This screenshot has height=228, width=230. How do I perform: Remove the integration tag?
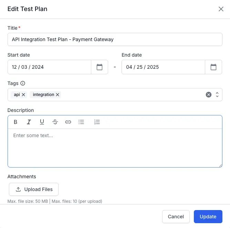coord(57,95)
